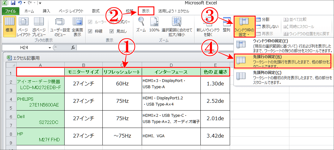
Task: Select column A header
Action: (40, 65)
